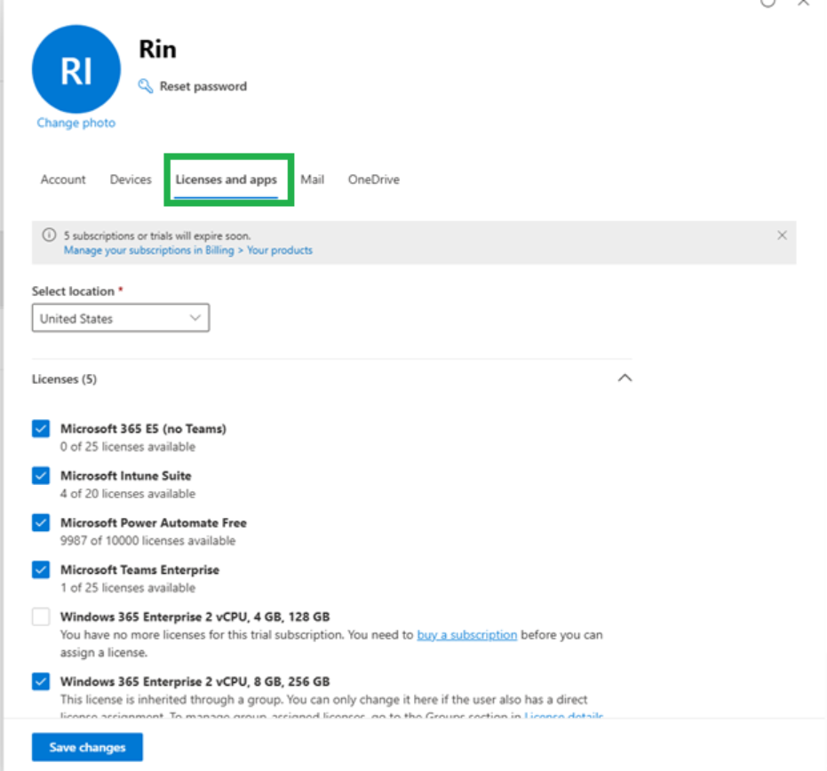Screen dimensions: 827x771
Task: Open the Mail tab
Action: [313, 179]
